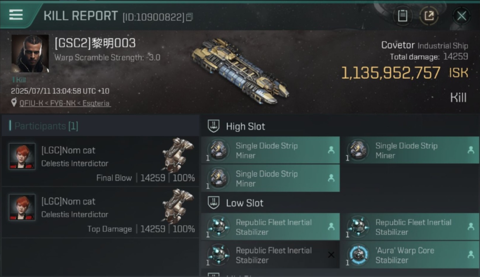The width and height of the screenshot is (480, 277).
Task: Click the Celestis ship icon in Final Blow row
Action: pos(178,154)
